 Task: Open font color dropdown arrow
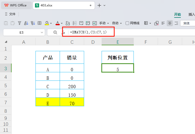pos(62,23)
